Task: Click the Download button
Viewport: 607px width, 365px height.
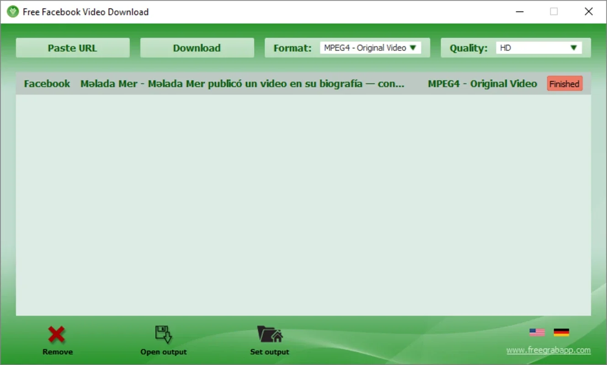Action: [197, 48]
